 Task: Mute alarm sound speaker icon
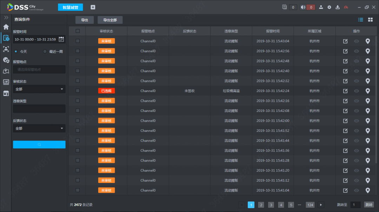303,7
